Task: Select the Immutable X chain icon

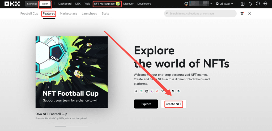Action: (x=163, y=91)
